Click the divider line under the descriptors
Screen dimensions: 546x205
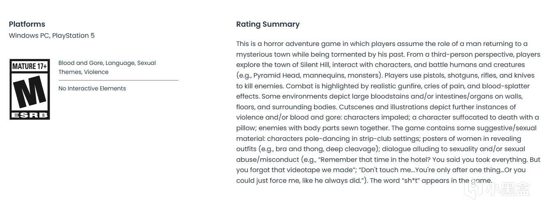point(118,80)
